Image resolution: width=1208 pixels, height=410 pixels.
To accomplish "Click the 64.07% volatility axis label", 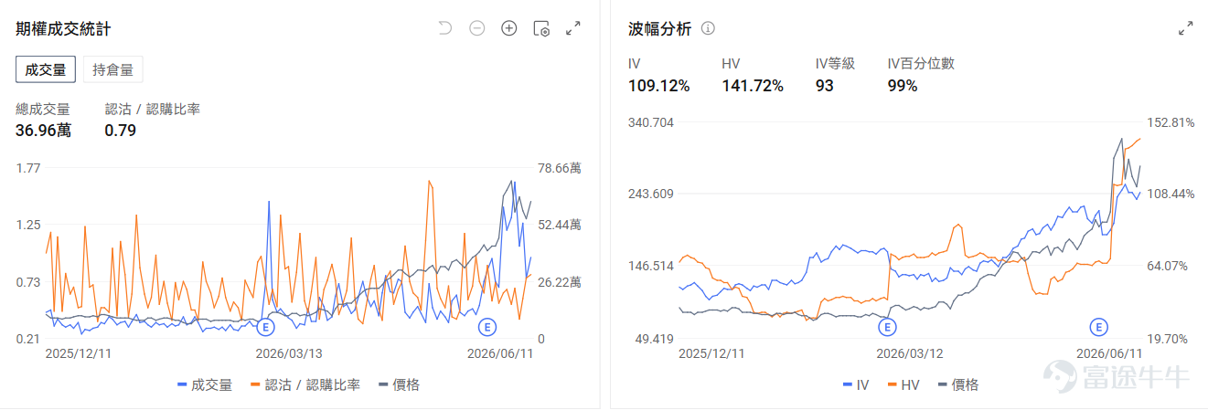I will (x=1168, y=266).
